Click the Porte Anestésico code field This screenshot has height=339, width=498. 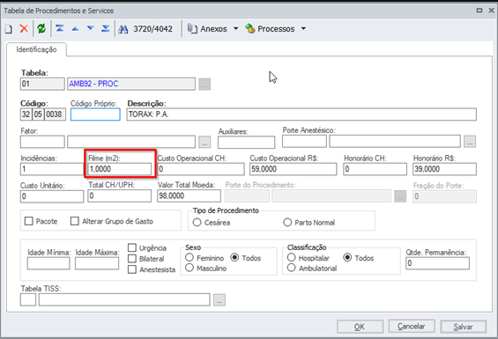pos(304,141)
